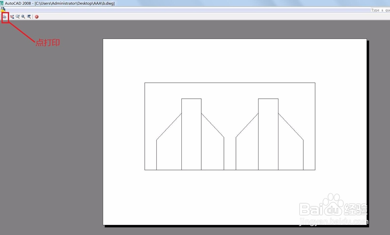Click the Type a question help box
Viewport: 390px width, 235px height.
380,10
